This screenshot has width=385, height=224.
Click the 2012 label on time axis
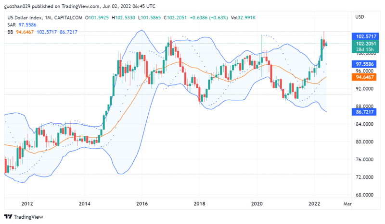27,204
